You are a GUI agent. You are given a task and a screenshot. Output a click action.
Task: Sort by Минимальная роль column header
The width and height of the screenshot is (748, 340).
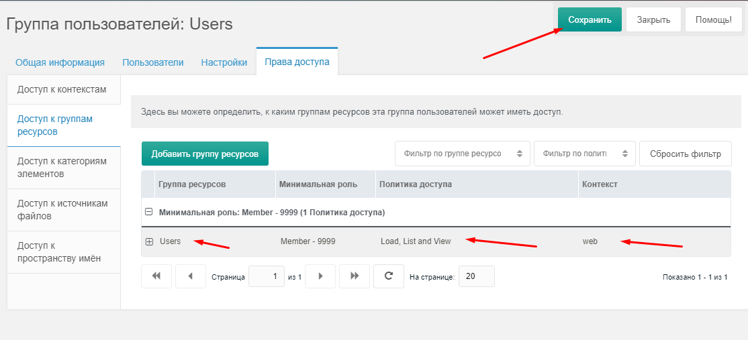click(x=326, y=184)
